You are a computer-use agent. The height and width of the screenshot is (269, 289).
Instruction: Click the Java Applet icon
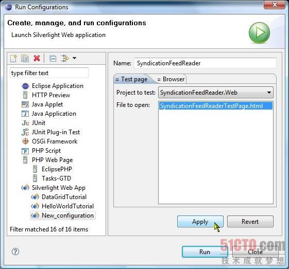pyautogui.click(x=25, y=104)
